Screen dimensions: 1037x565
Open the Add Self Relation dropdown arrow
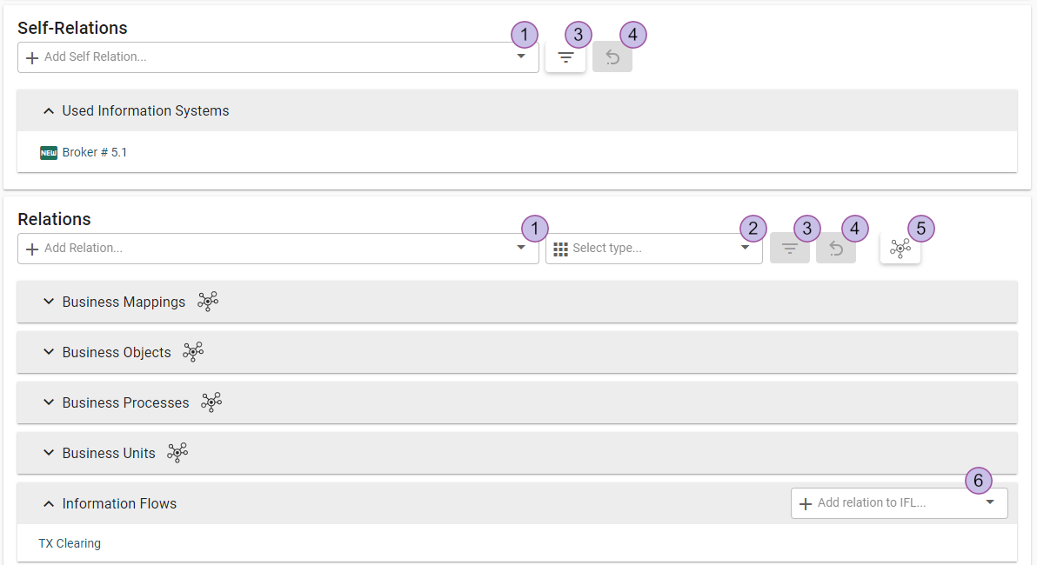[521, 56]
